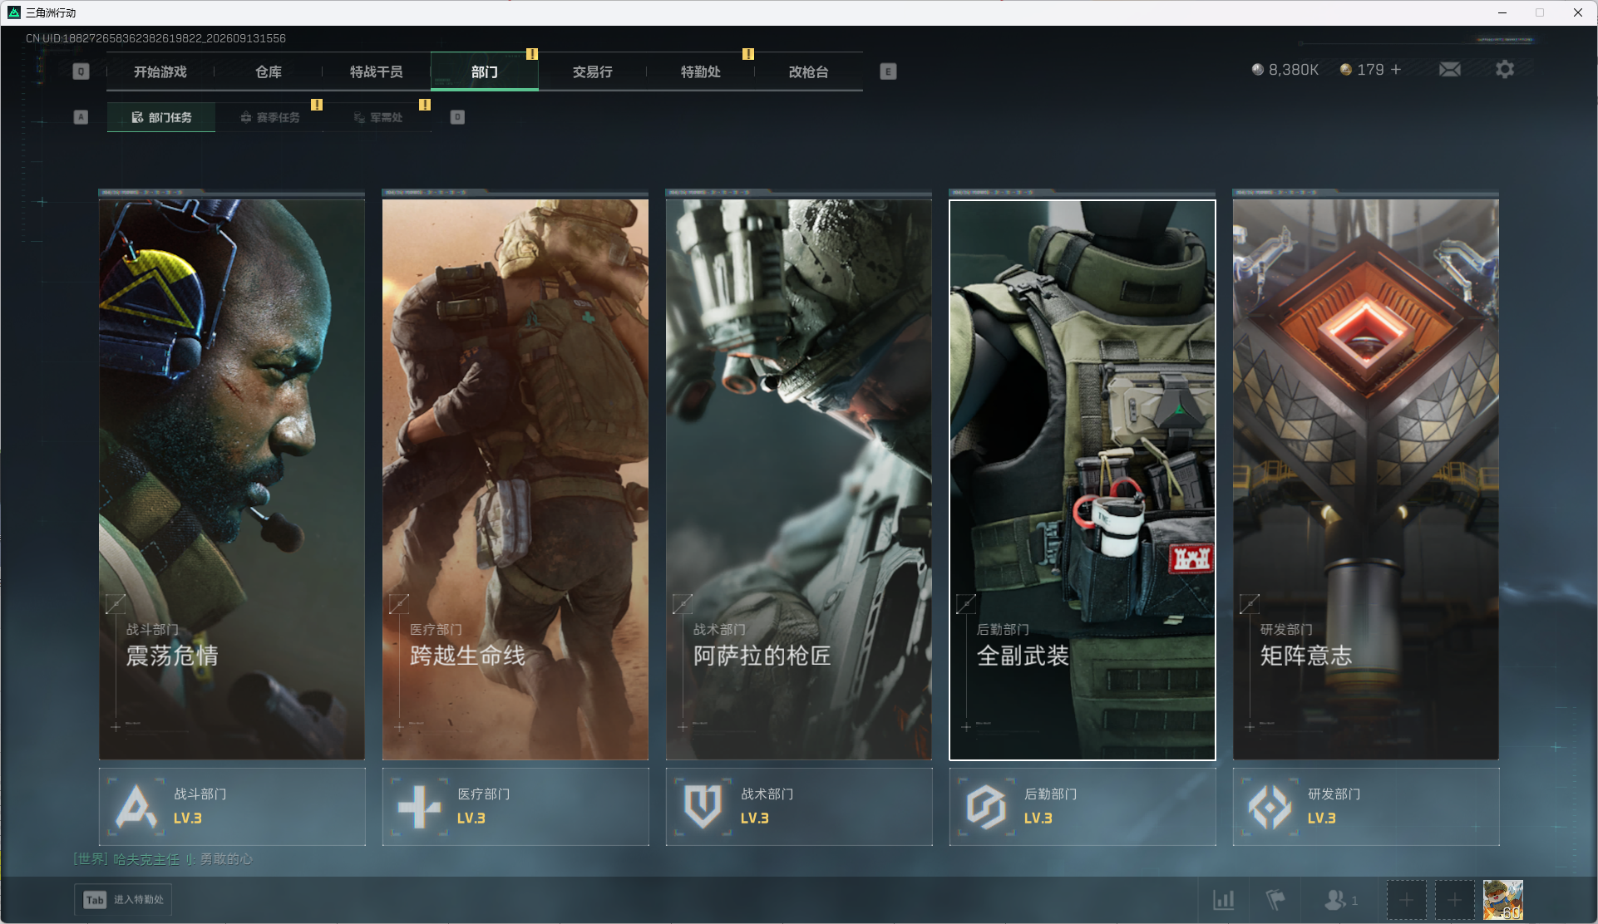
Task: Click the plus beside 179 currency
Action: click(1396, 70)
